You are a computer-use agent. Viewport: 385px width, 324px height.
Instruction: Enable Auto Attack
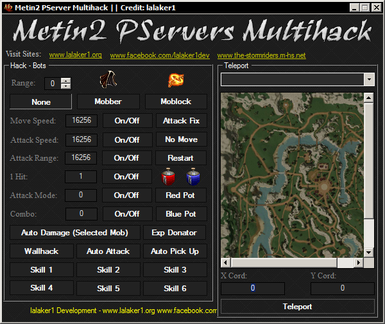[108, 251]
